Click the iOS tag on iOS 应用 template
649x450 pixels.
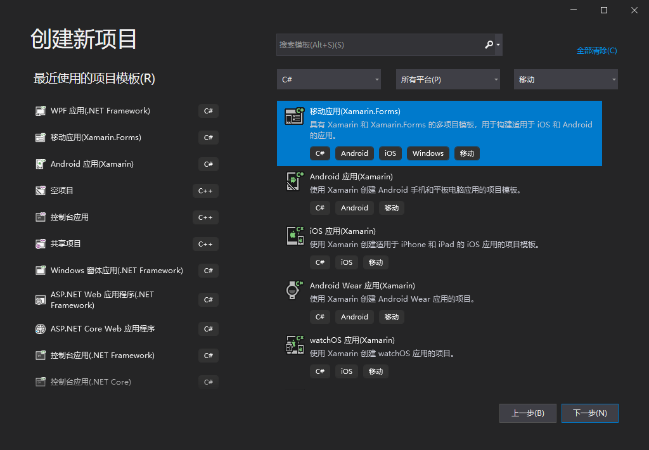pyautogui.click(x=347, y=262)
